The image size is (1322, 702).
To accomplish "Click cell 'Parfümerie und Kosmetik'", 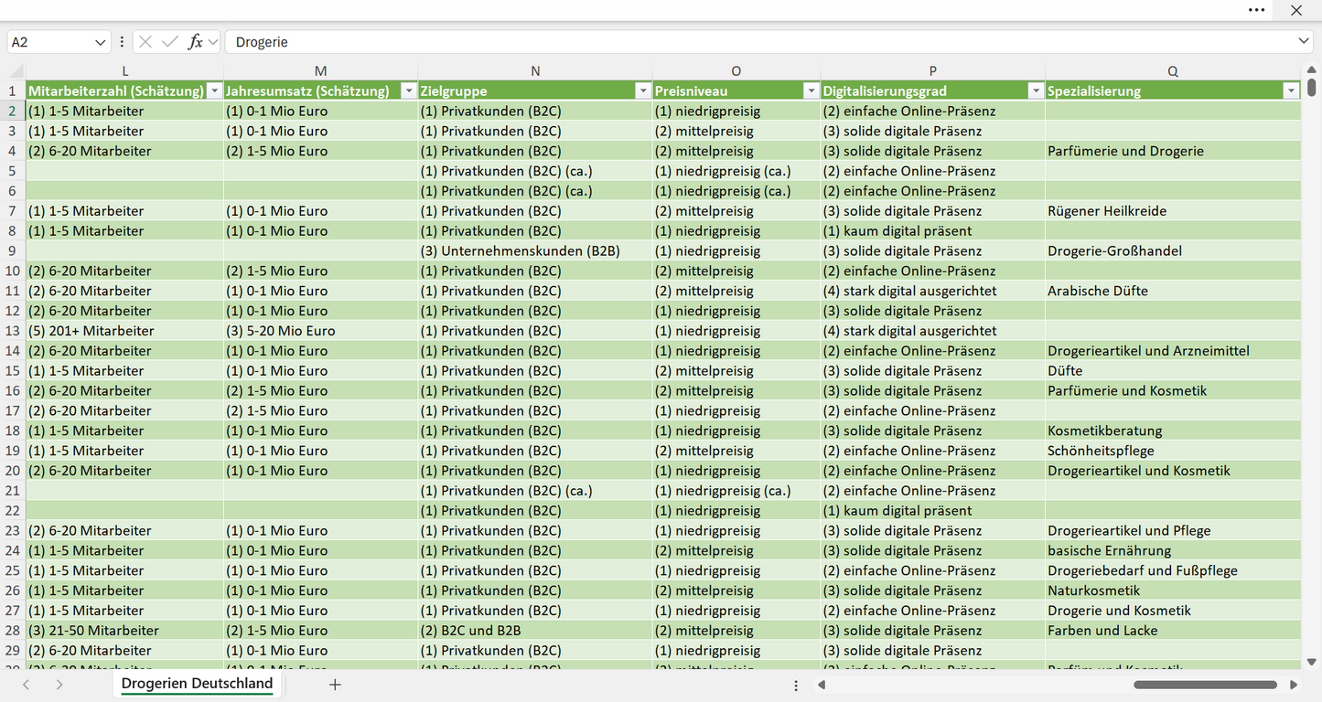I will pyautogui.click(x=1173, y=390).
